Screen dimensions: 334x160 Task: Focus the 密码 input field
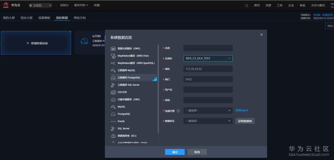[208, 100]
